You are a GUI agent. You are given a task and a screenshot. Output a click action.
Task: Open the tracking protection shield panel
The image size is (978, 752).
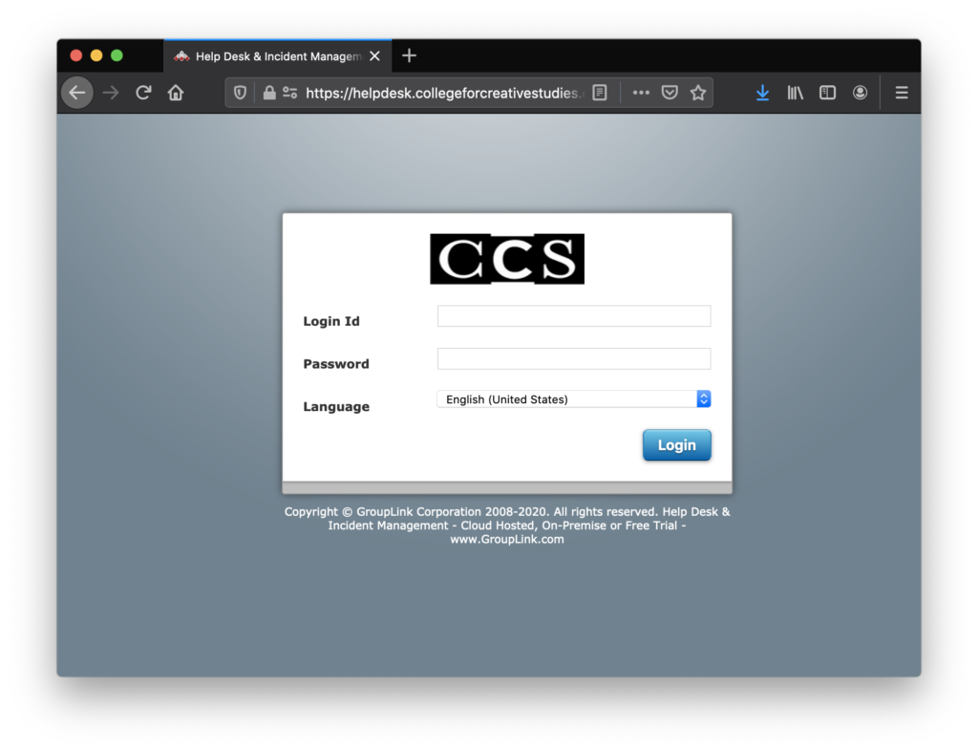241,93
